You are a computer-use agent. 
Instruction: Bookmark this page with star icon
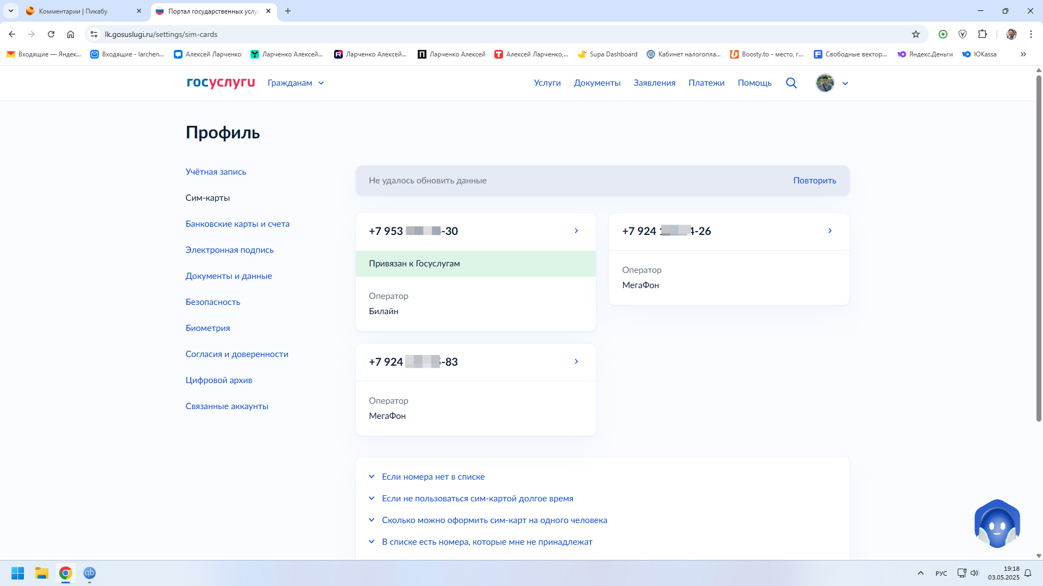916,34
